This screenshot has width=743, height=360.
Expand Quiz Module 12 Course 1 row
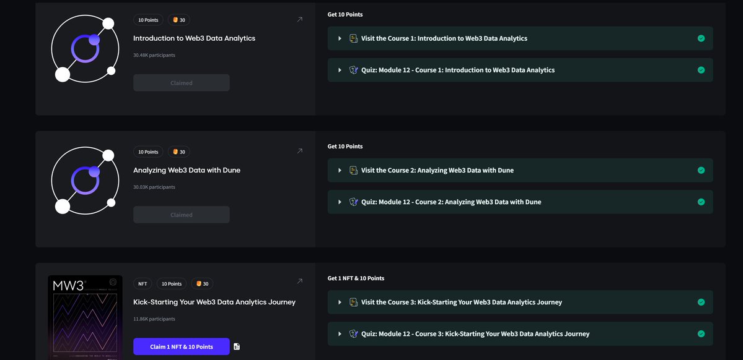340,70
